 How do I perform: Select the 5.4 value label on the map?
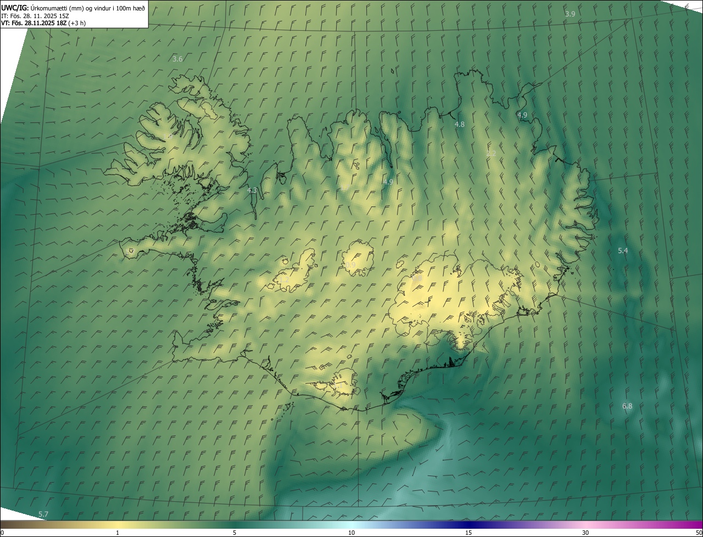click(x=623, y=251)
